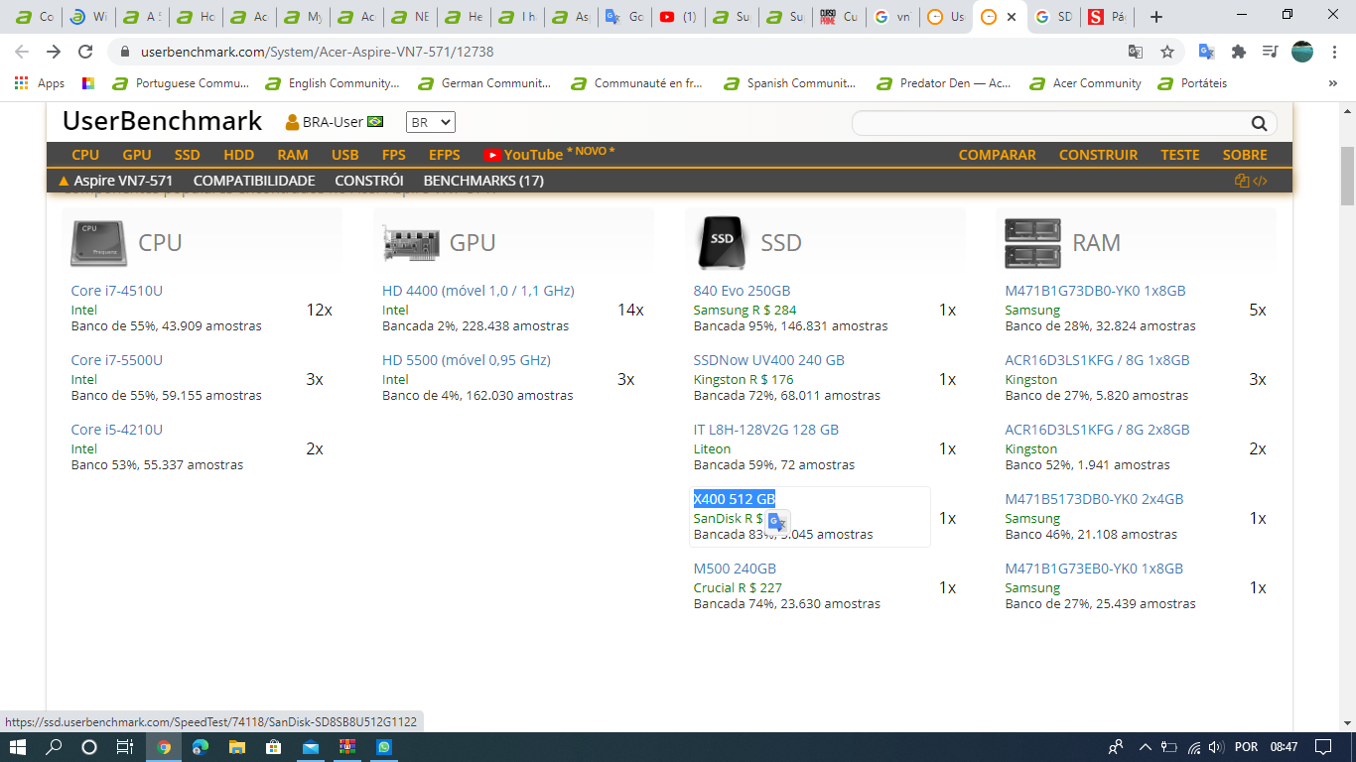The height and width of the screenshot is (762, 1356).
Task: Open WhatsApp from the taskbar
Action: click(384, 747)
